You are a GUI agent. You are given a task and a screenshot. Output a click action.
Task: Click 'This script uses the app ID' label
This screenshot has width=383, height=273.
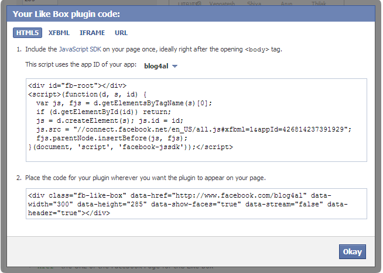[81, 64]
